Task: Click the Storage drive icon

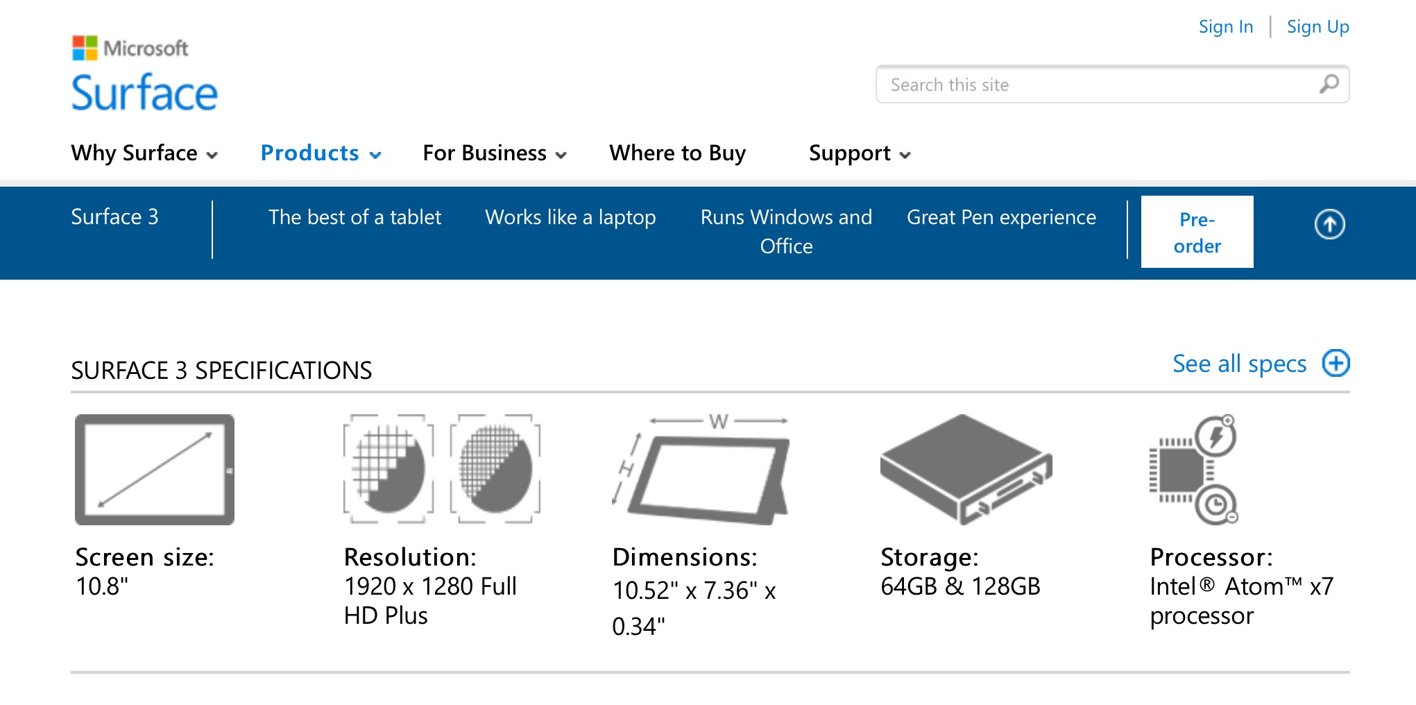Action: click(x=966, y=470)
